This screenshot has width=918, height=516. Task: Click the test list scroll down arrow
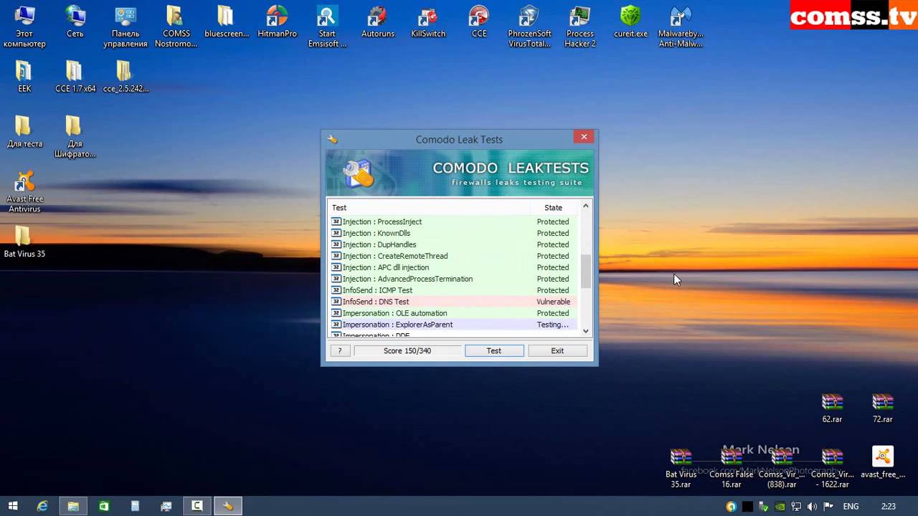(585, 330)
